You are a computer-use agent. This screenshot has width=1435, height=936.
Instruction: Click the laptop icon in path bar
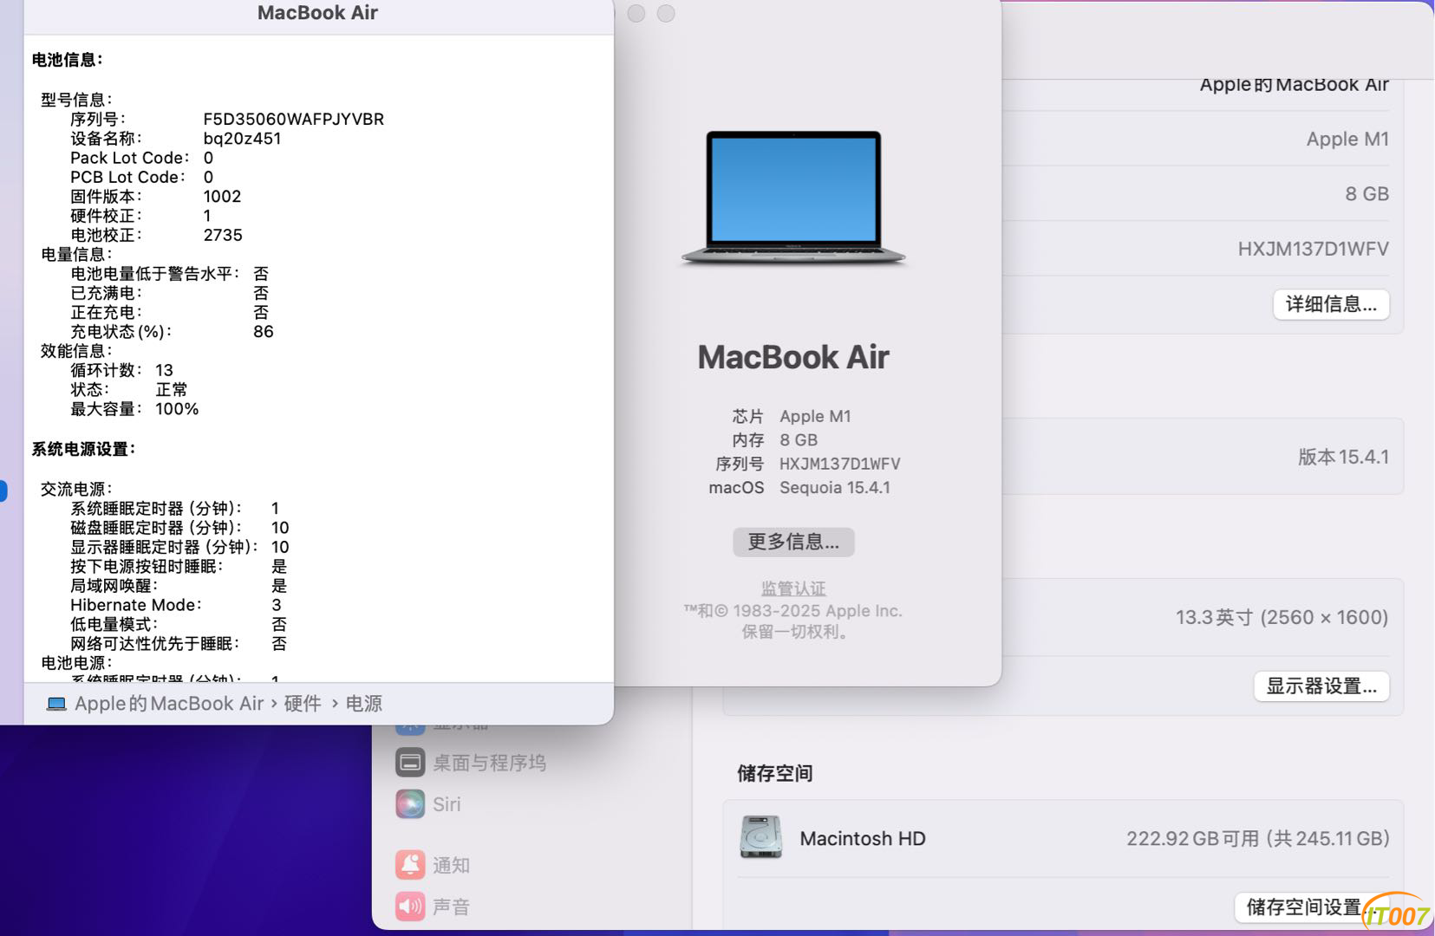click(x=56, y=704)
